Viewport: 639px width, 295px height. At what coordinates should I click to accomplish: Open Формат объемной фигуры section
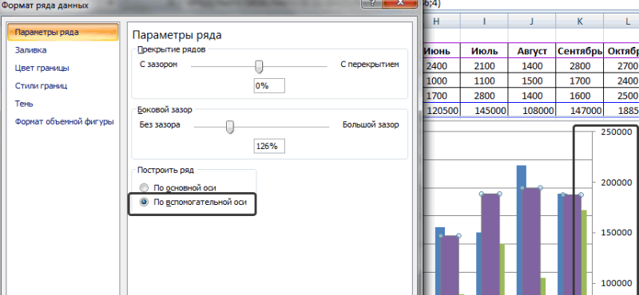[x=64, y=122]
